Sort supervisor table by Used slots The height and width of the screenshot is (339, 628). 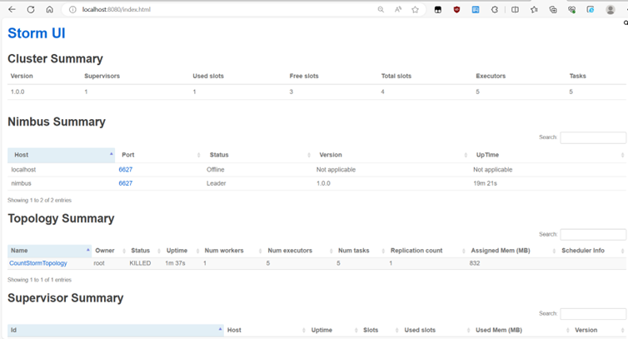pyautogui.click(x=436, y=330)
